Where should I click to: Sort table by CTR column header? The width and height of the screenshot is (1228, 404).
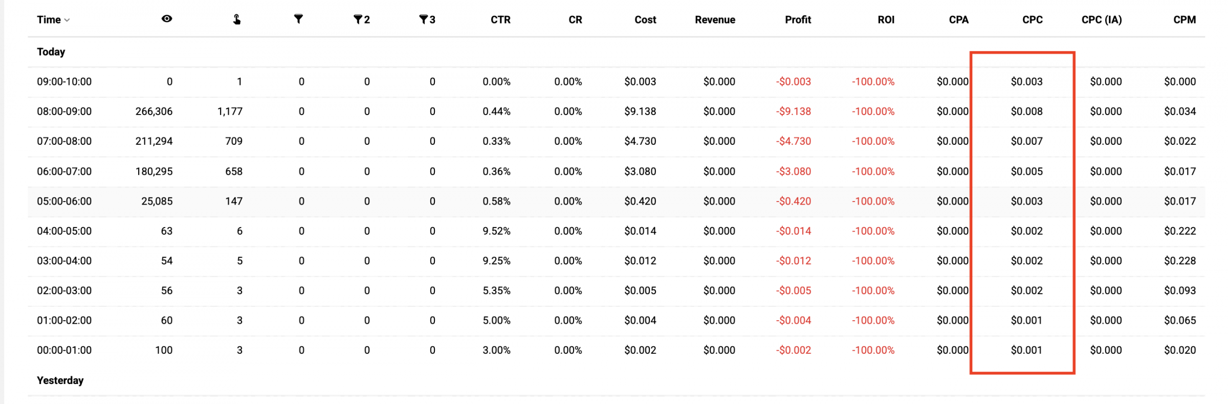[x=500, y=19]
